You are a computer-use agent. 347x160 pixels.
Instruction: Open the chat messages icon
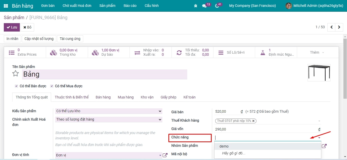(x=204, y=6)
